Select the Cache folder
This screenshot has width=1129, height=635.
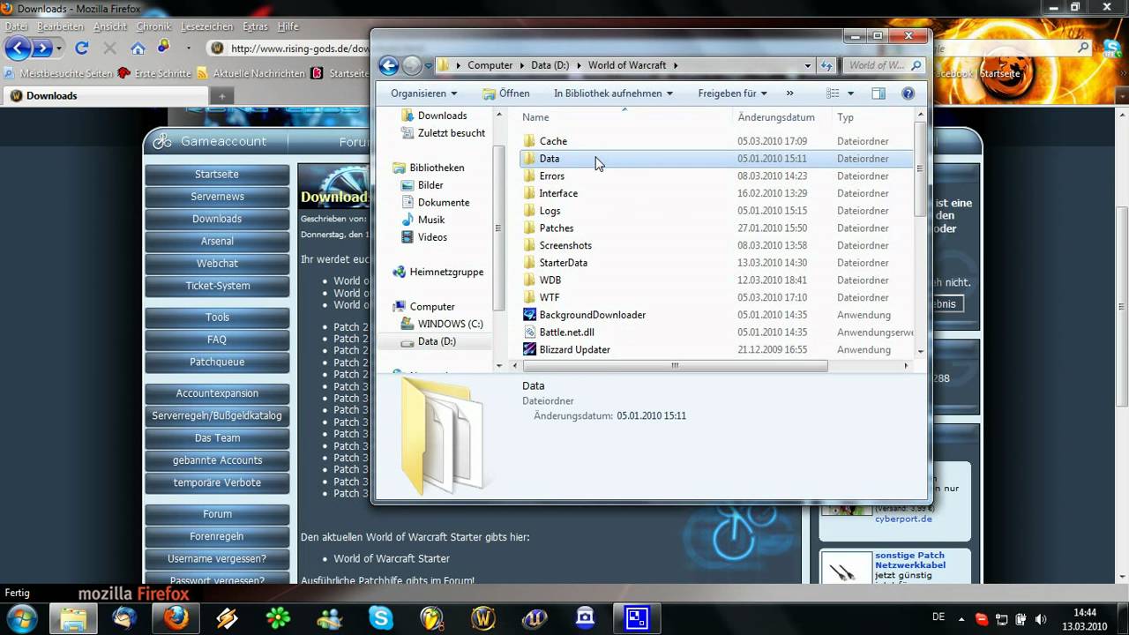[553, 141]
